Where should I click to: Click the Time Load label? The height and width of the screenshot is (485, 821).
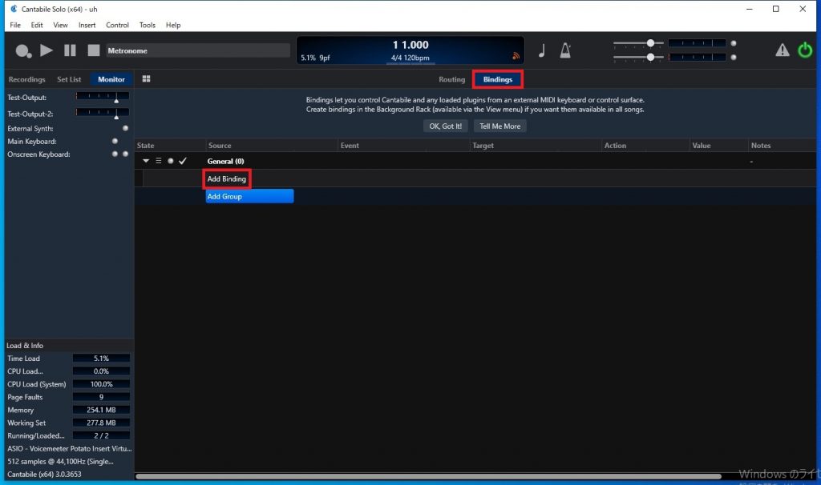tap(23, 359)
